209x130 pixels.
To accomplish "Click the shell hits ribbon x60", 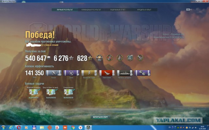I will [54, 73].
